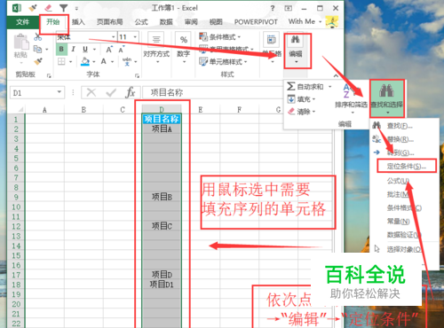
Task: Switch to the 页面布局 Page Layout tab
Action: click(109, 22)
